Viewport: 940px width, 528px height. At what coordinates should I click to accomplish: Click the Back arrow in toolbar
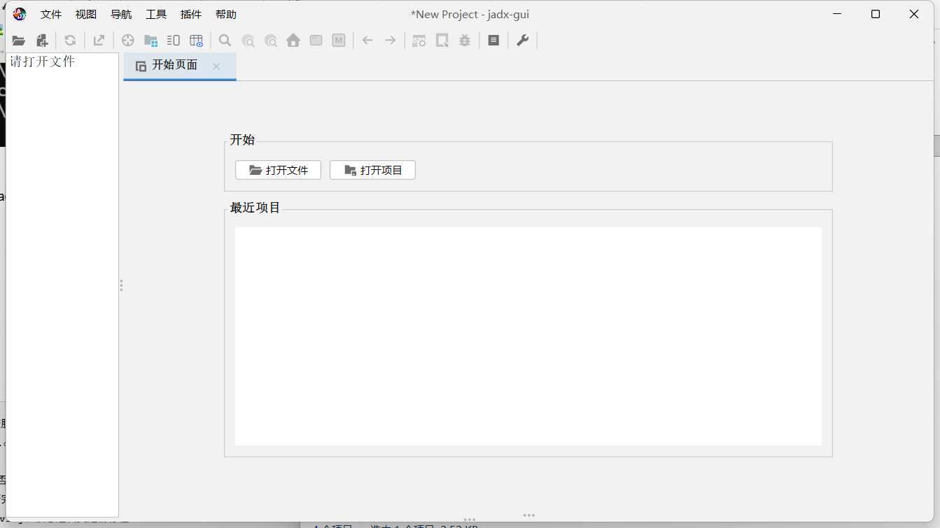(x=367, y=41)
